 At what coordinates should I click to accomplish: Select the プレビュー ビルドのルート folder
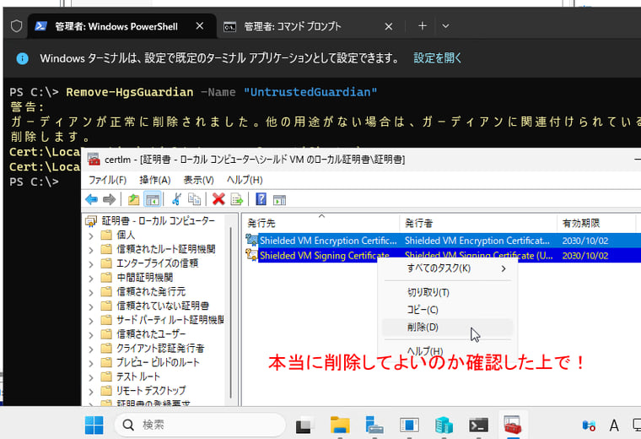click(x=158, y=362)
